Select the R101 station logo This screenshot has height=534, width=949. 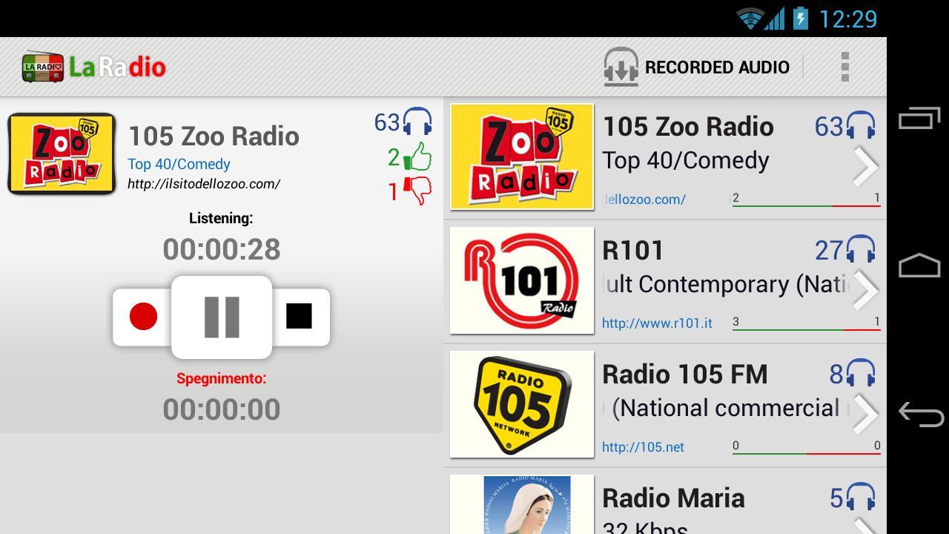point(522,280)
